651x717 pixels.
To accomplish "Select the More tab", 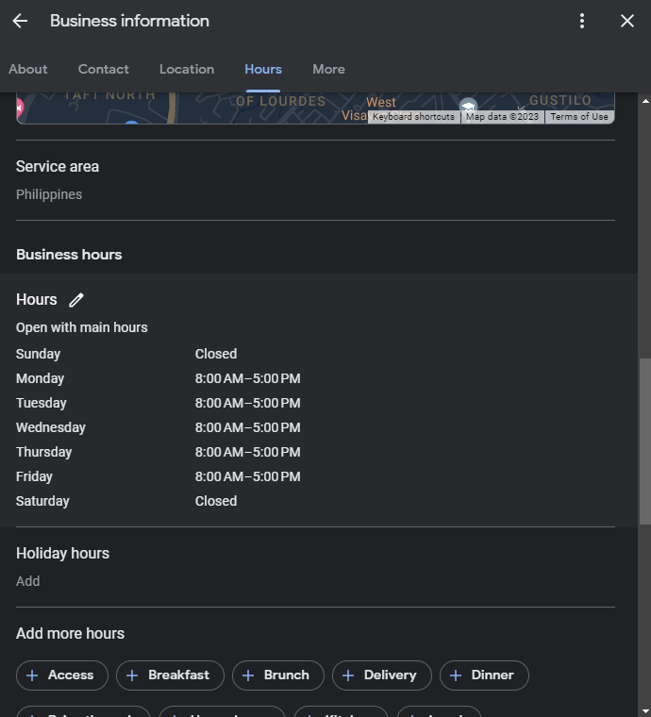I will [x=328, y=69].
